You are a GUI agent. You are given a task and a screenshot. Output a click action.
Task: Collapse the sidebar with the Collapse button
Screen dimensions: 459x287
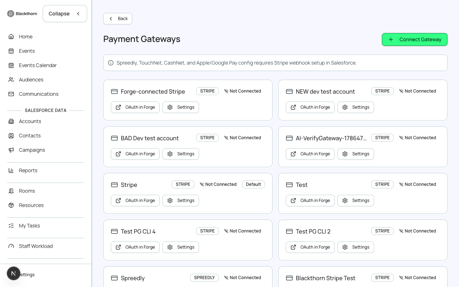pos(65,14)
